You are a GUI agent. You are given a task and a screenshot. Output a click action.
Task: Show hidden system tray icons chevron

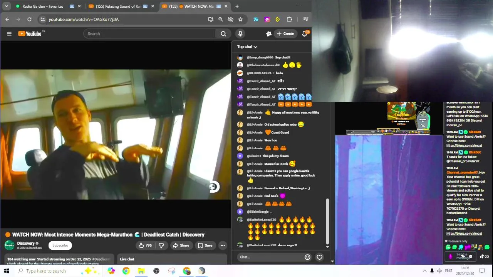click(424, 271)
